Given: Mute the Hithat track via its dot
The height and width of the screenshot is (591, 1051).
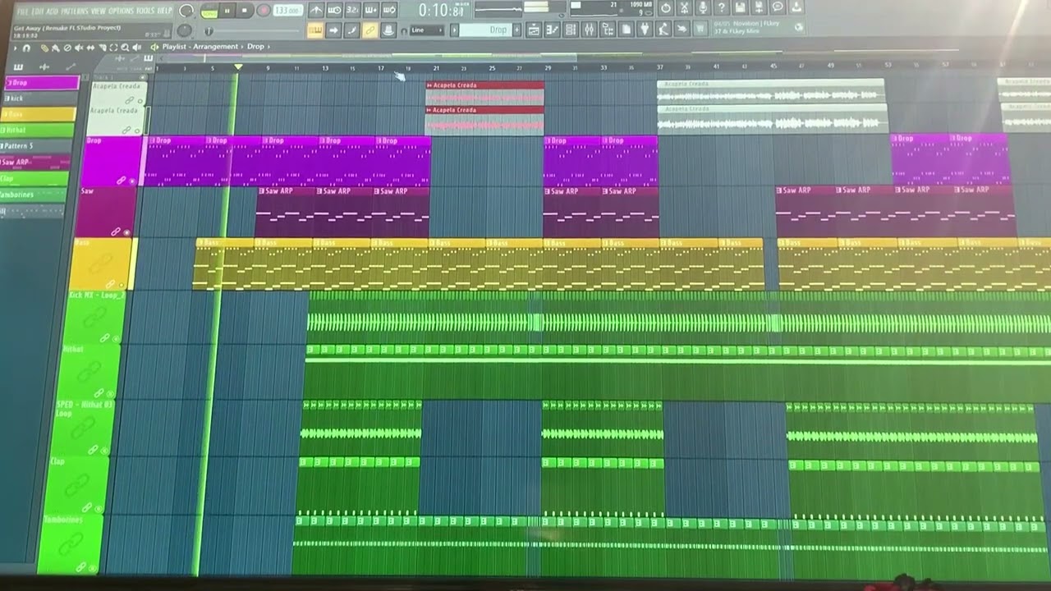Looking at the screenshot, I should coord(110,394).
